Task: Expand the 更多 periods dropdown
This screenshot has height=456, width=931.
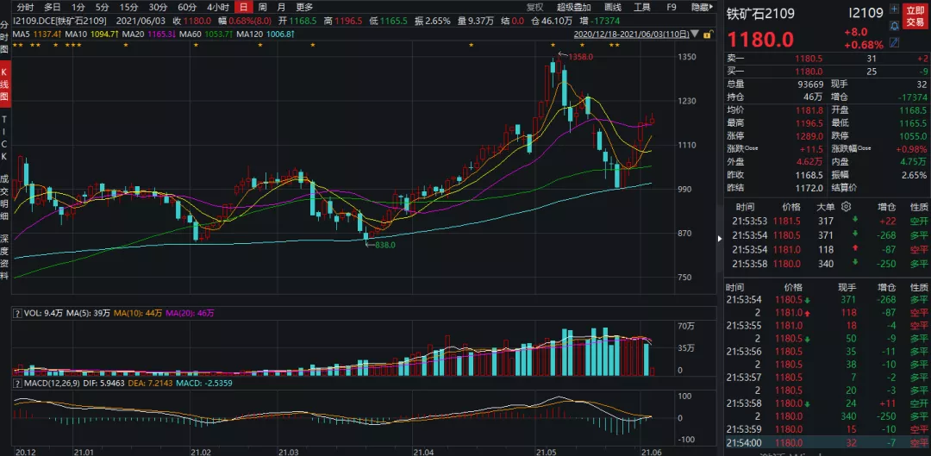Action: (x=304, y=7)
